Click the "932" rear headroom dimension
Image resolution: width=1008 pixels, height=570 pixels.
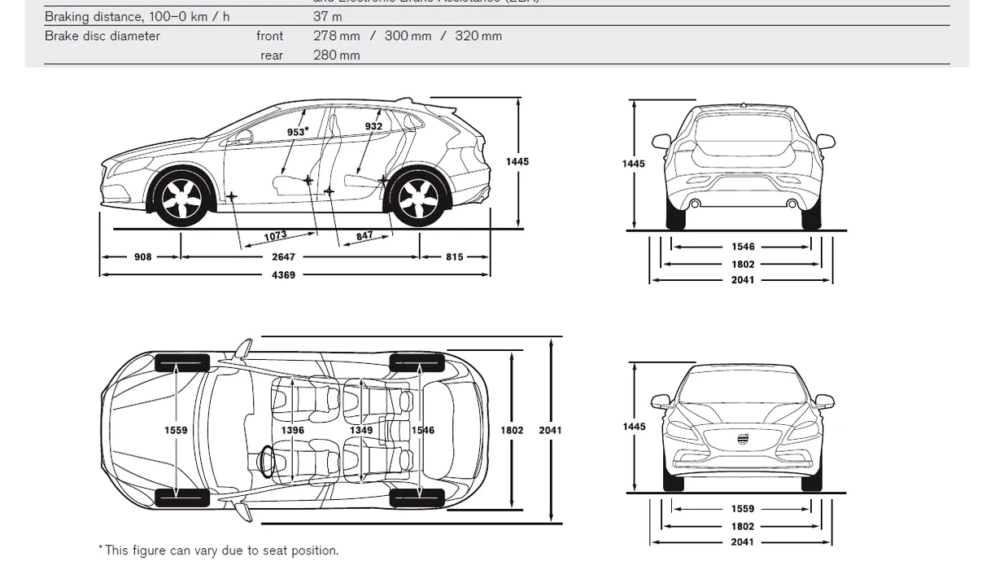point(373,126)
